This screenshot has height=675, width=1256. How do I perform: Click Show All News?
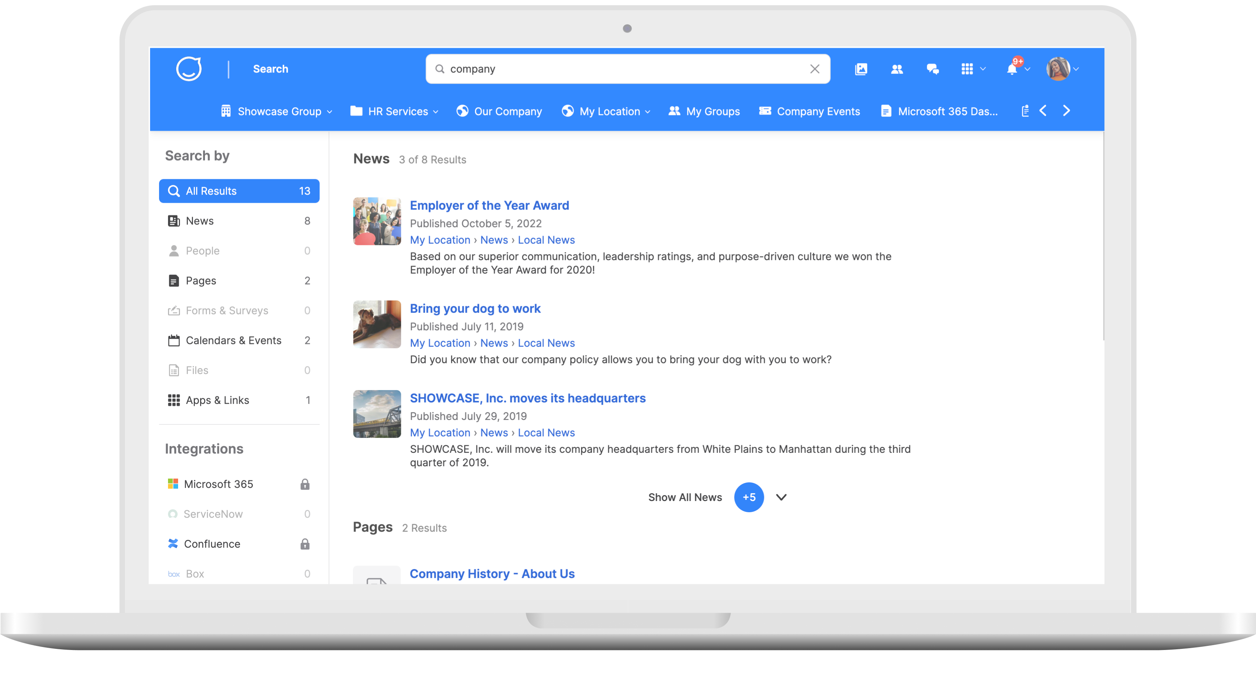pyautogui.click(x=684, y=497)
